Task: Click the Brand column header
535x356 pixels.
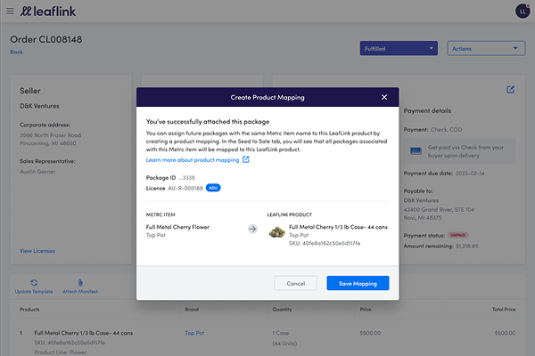Action: click(x=192, y=310)
